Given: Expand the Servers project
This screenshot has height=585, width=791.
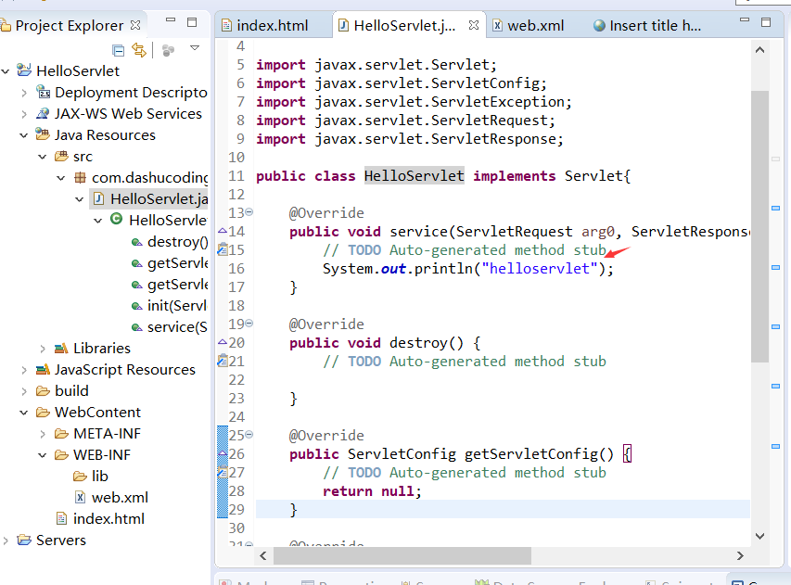Looking at the screenshot, I should pos(6,540).
